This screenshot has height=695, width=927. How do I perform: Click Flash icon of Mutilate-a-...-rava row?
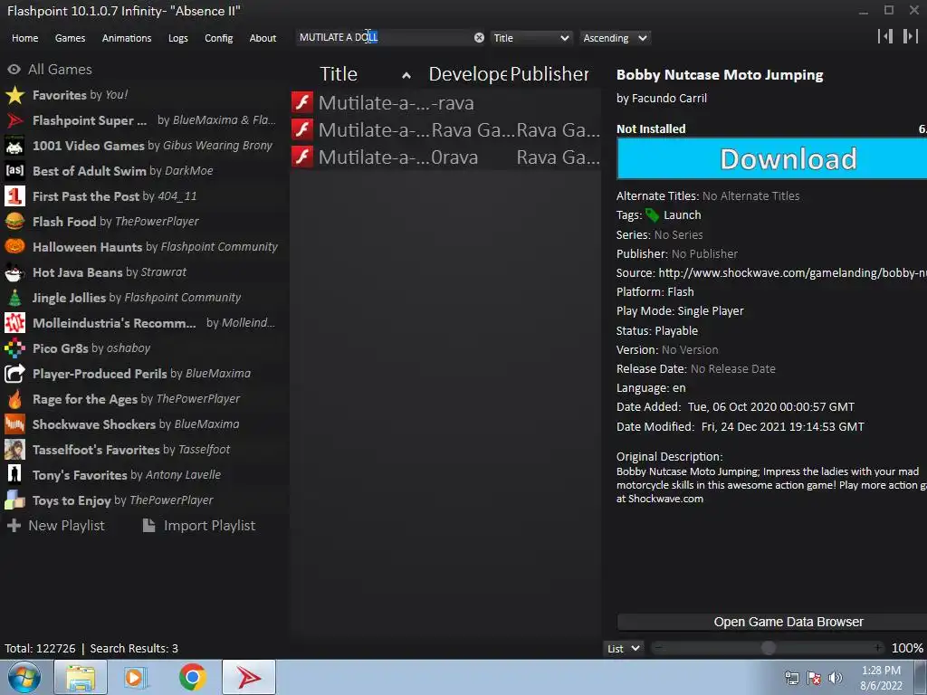click(x=302, y=102)
